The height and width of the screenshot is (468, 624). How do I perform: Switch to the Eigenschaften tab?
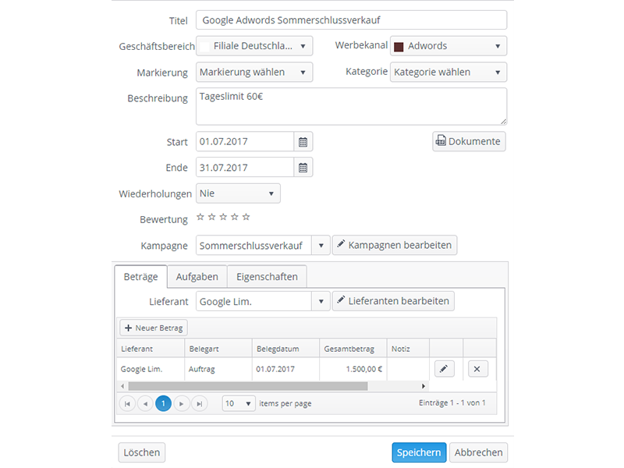268,277
